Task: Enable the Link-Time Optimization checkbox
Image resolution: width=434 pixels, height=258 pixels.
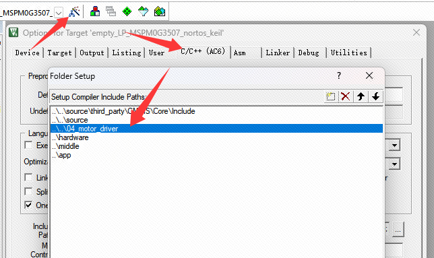Action: click(28, 177)
